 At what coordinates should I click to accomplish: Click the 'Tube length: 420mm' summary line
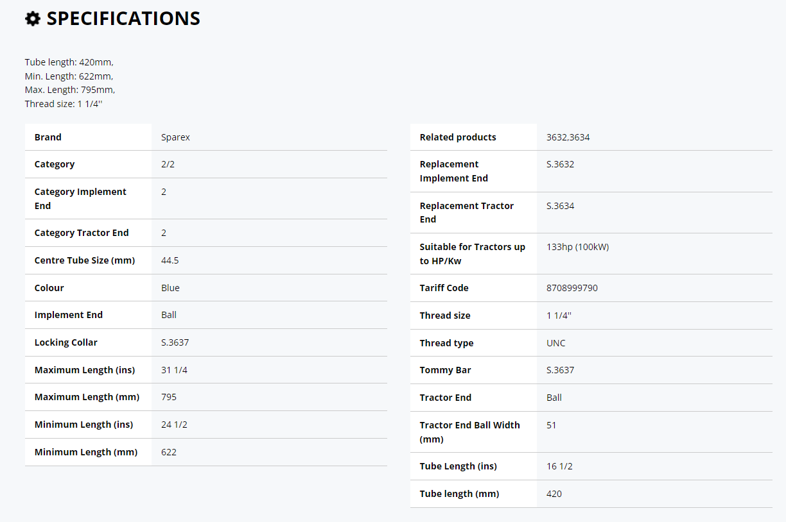pyautogui.click(x=69, y=62)
